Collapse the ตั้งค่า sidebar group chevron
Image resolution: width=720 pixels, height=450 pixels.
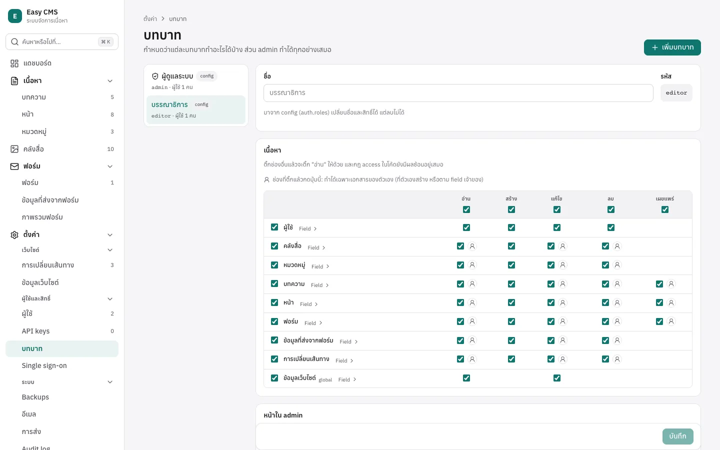110,235
